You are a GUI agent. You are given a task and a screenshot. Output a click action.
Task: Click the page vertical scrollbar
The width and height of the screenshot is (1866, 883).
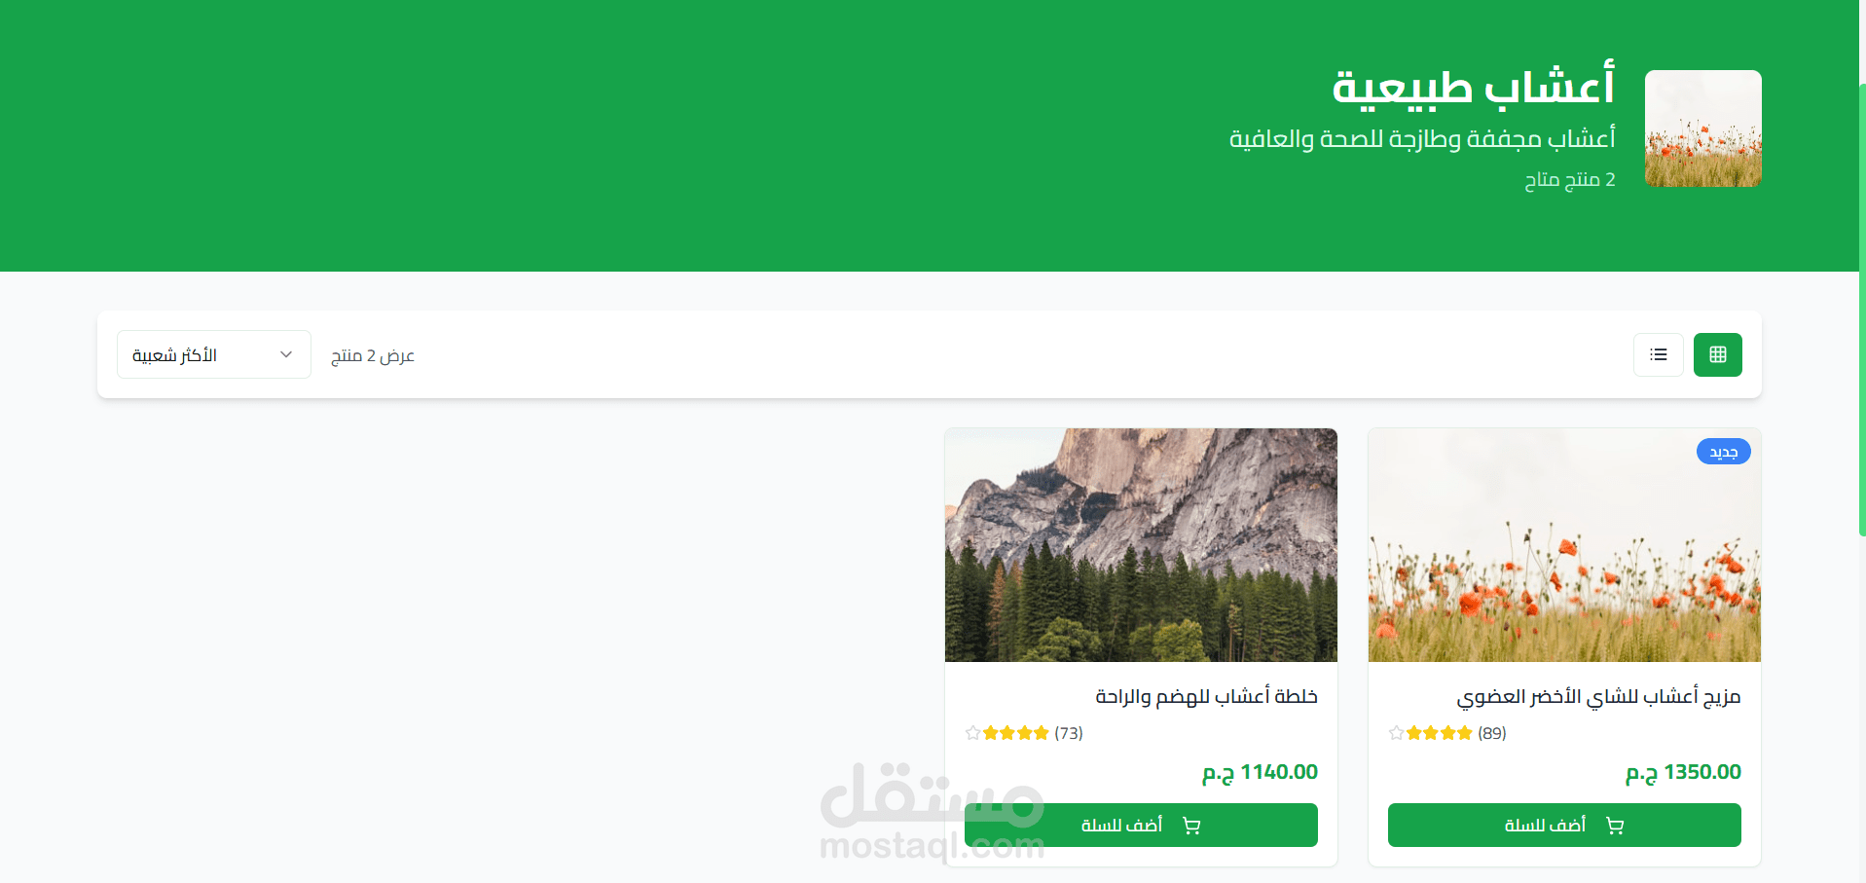(1861, 312)
